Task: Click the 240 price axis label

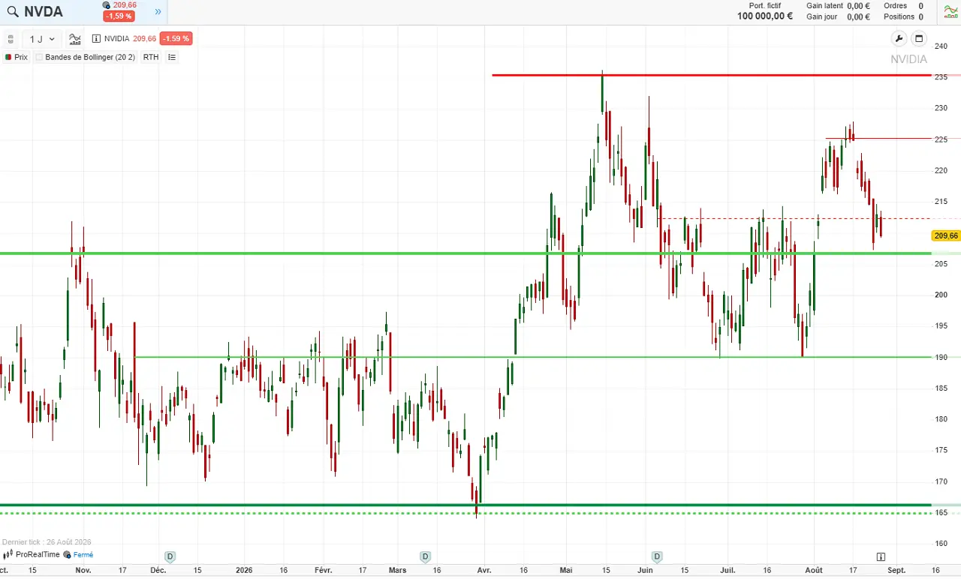Action: [x=941, y=46]
